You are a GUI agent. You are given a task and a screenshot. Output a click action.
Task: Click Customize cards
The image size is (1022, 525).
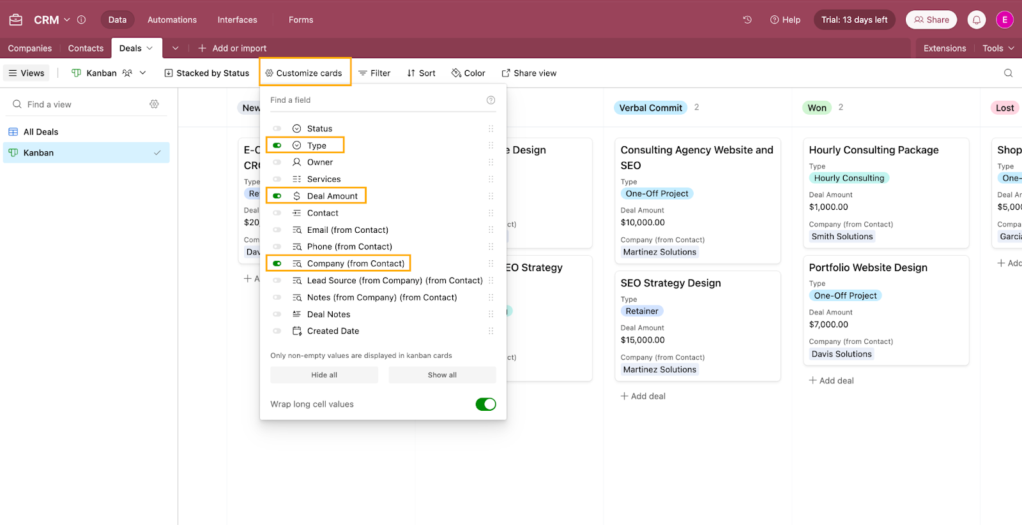point(304,73)
